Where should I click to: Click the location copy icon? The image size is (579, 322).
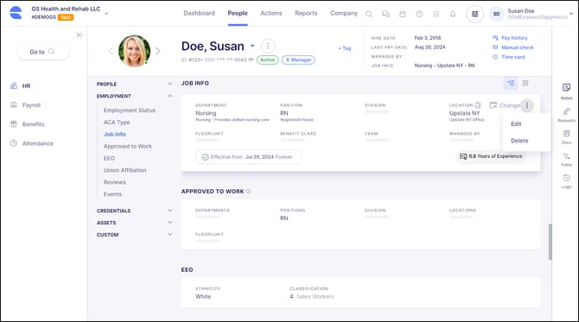477,105
